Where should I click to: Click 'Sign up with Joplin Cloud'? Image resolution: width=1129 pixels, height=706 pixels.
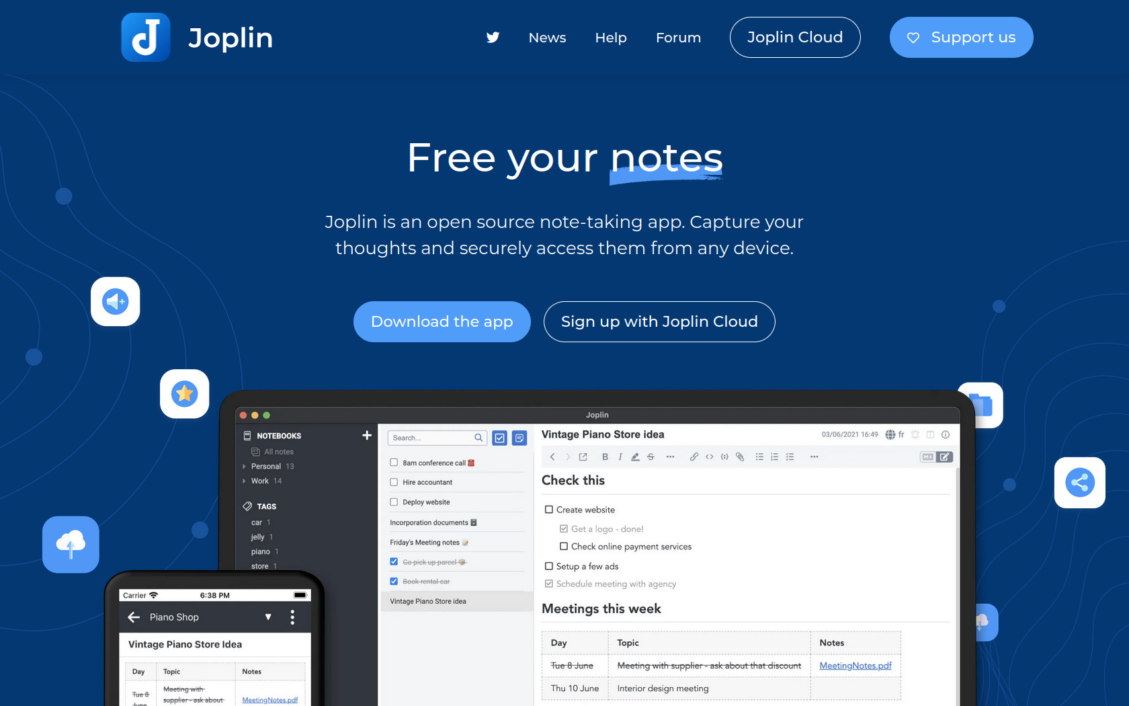(659, 321)
